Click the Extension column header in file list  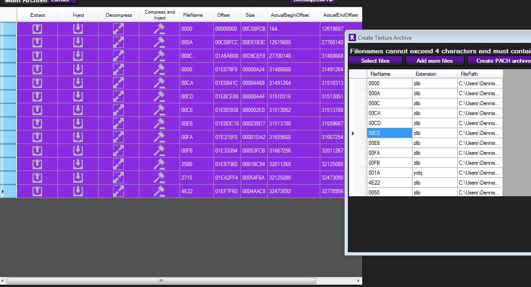click(426, 74)
